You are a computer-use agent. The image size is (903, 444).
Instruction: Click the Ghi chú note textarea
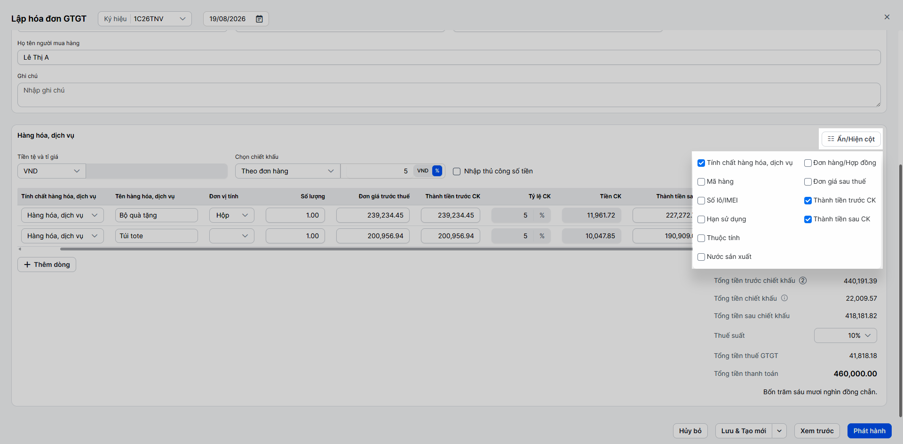(449, 95)
